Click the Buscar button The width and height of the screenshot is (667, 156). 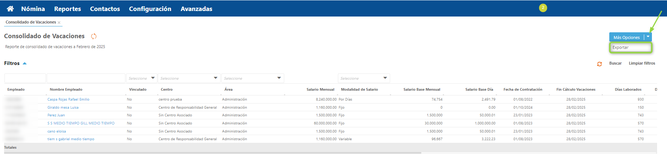coord(615,63)
